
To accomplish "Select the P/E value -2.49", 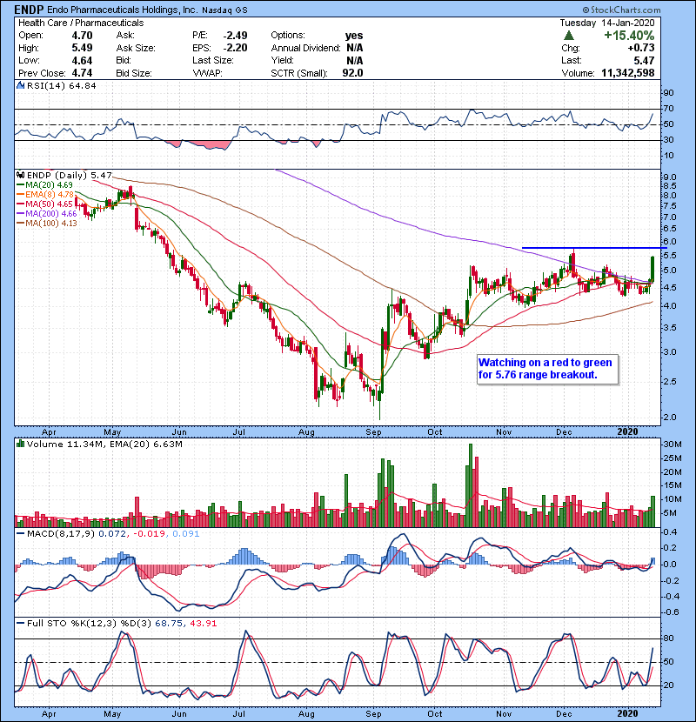I will (235, 36).
